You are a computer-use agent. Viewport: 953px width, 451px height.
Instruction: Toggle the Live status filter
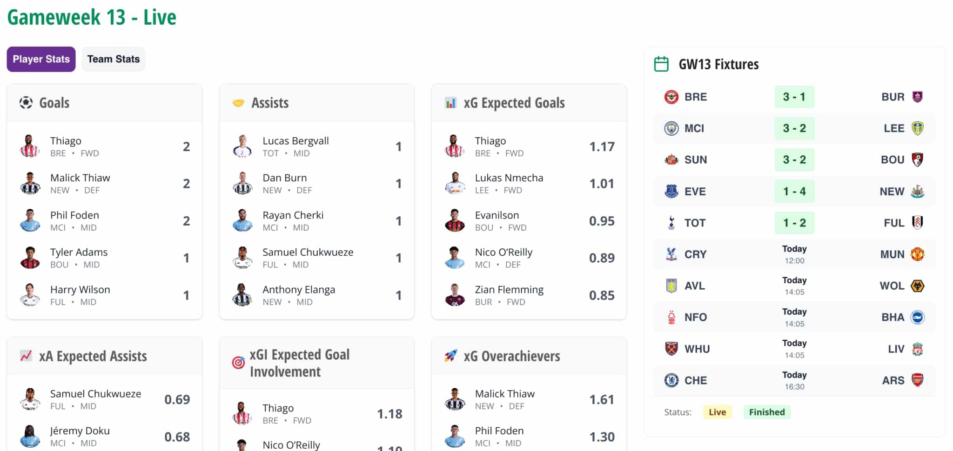click(717, 412)
